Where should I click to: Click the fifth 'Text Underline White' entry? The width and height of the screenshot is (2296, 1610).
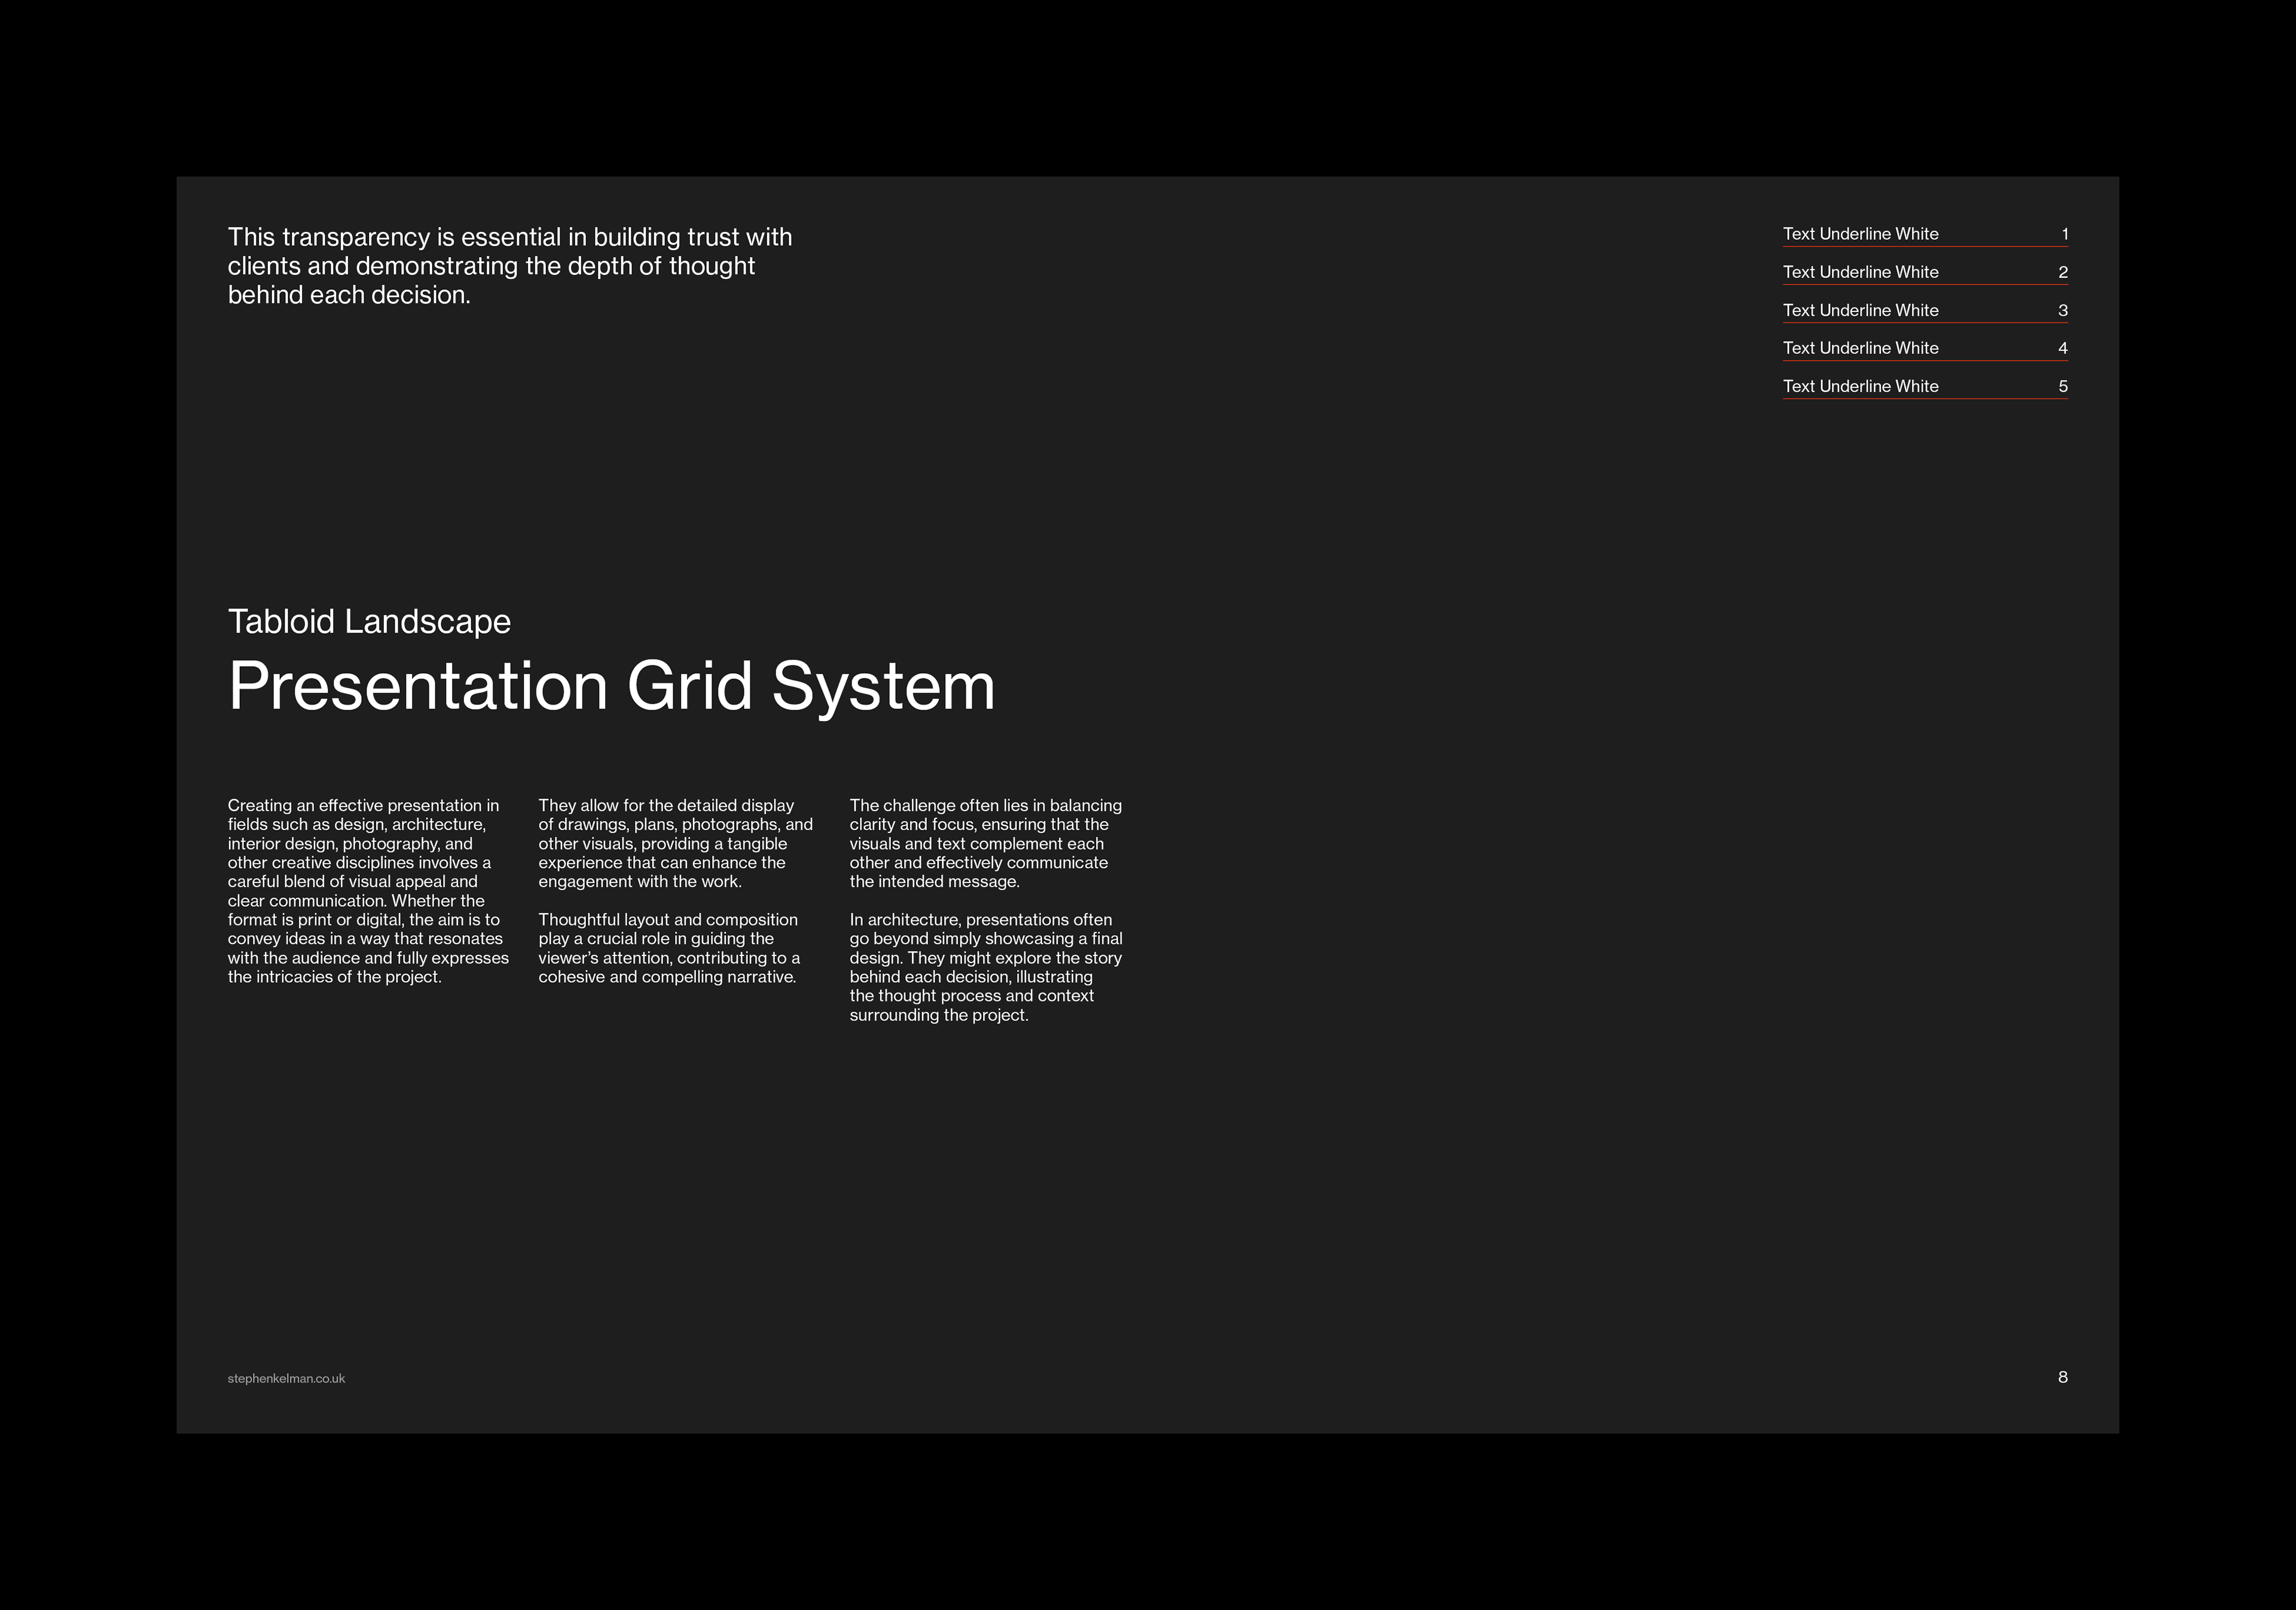1860,386
